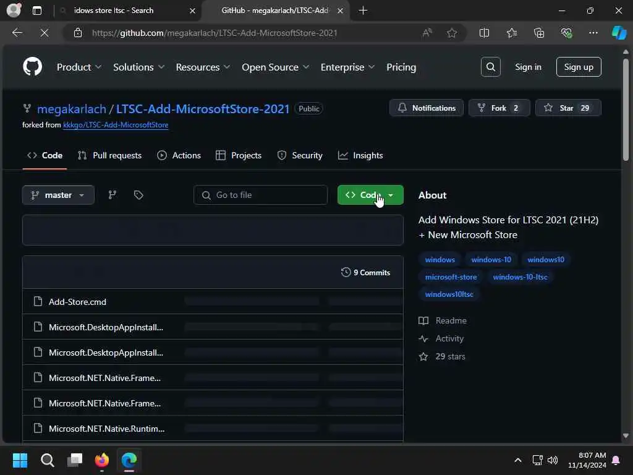This screenshot has width=633, height=475.
Task: Expand the Enterprise menu
Action: [347, 67]
